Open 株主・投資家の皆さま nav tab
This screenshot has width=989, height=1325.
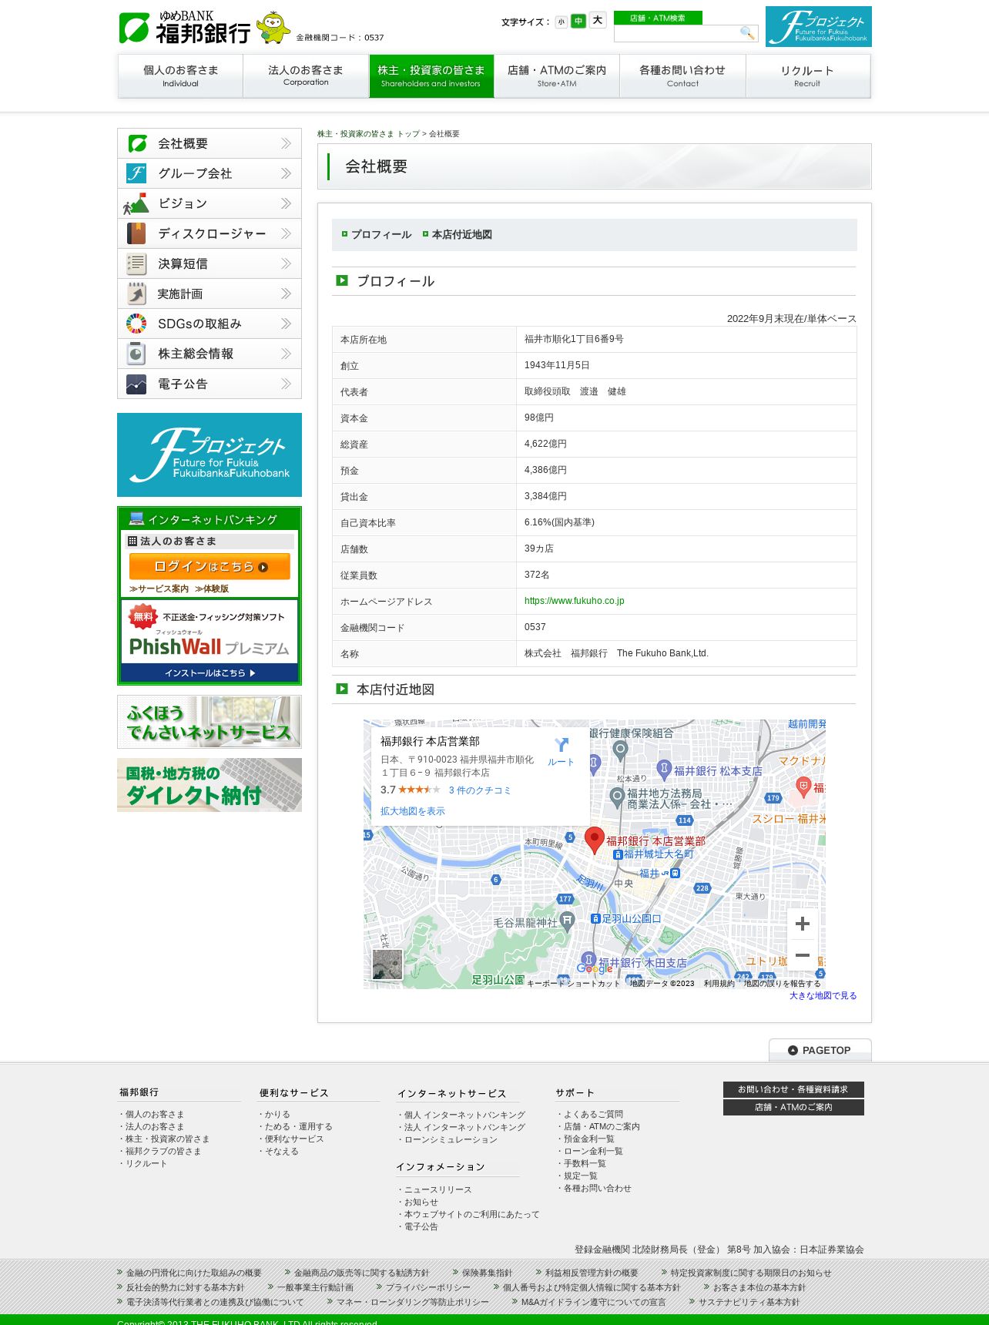(x=431, y=75)
